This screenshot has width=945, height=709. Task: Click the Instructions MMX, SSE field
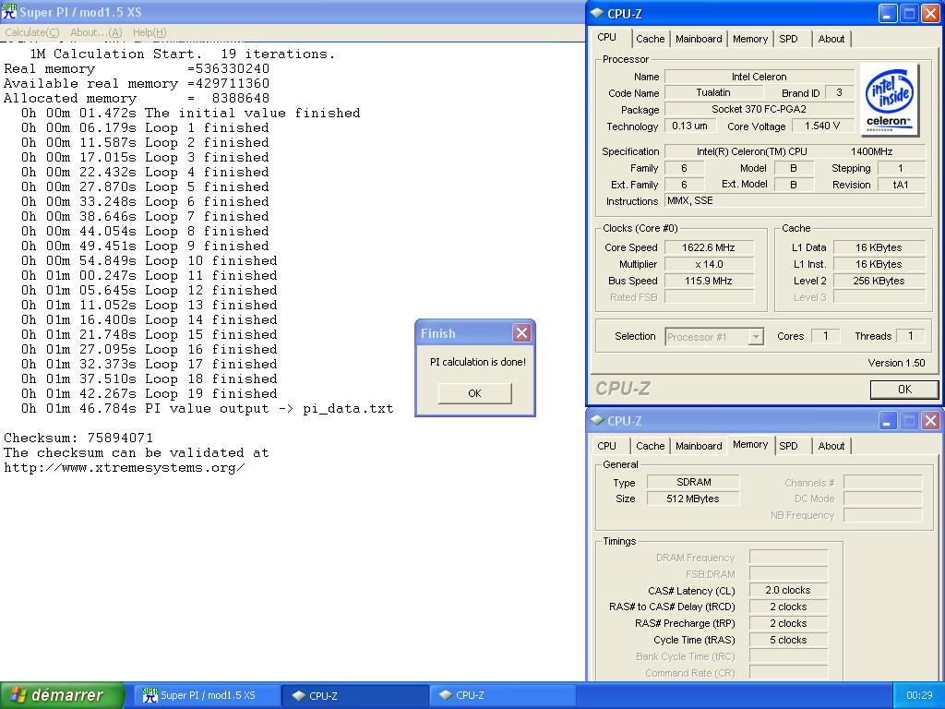tap(795, 200)
